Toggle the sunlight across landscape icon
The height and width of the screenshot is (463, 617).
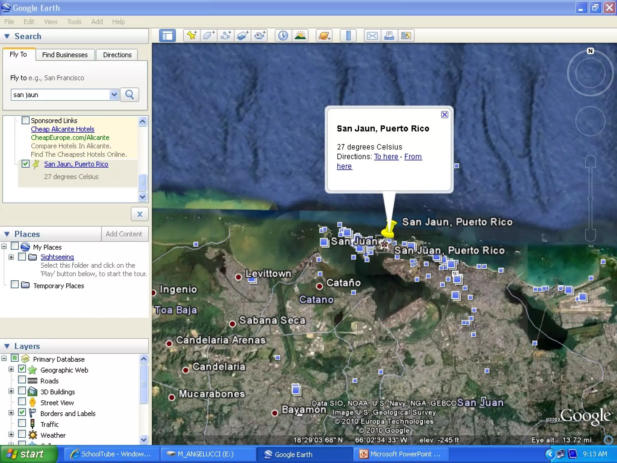(x=300, y=36)
